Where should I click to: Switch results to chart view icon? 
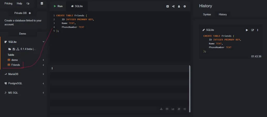tap(173, 109)
